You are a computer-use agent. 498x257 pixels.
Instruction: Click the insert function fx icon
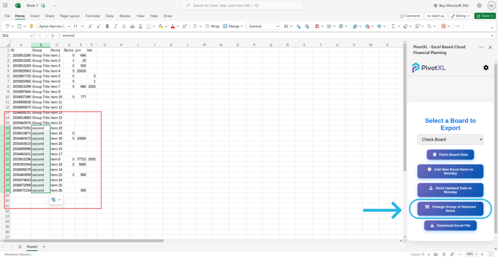click(53, 35)
